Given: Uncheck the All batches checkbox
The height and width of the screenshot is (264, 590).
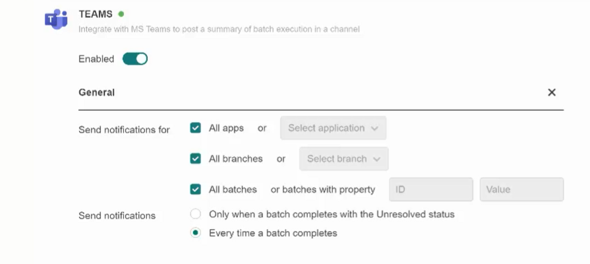Looking at the screenshot, I should tap(195, 189).
